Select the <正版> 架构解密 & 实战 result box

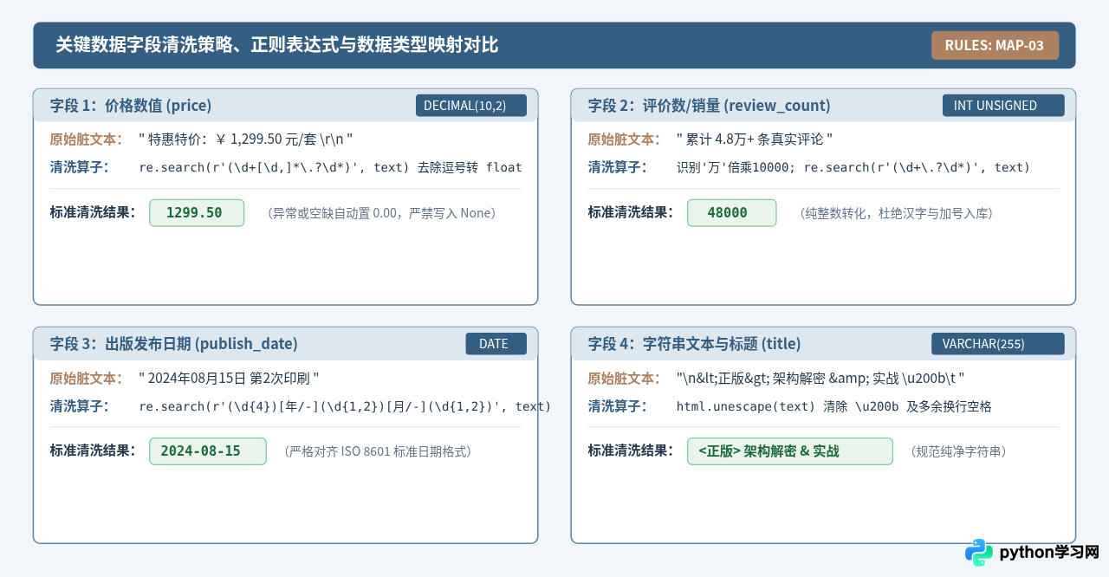click(x=789, y=451)
